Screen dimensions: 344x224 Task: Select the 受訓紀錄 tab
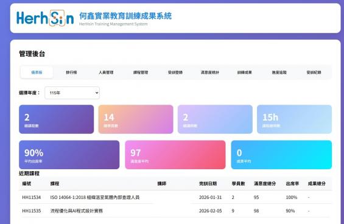[314, 72]
